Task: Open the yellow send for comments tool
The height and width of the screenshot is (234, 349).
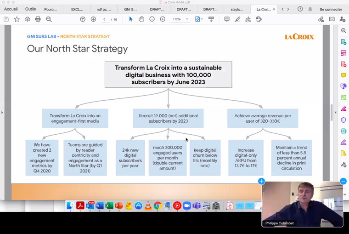Action: [x=343, y=153]
